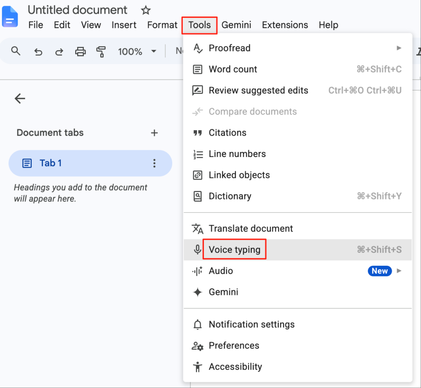Click the print icon

click(80, 51)
